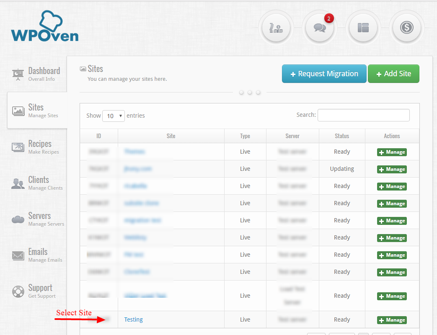Click the Add Site button

[x=393, y=74]
